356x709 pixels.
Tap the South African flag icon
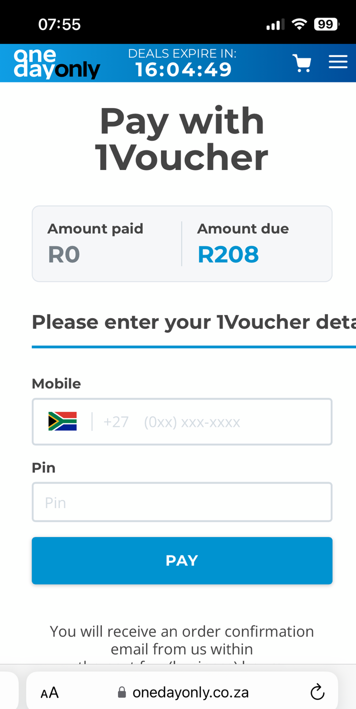click(62, 421)
